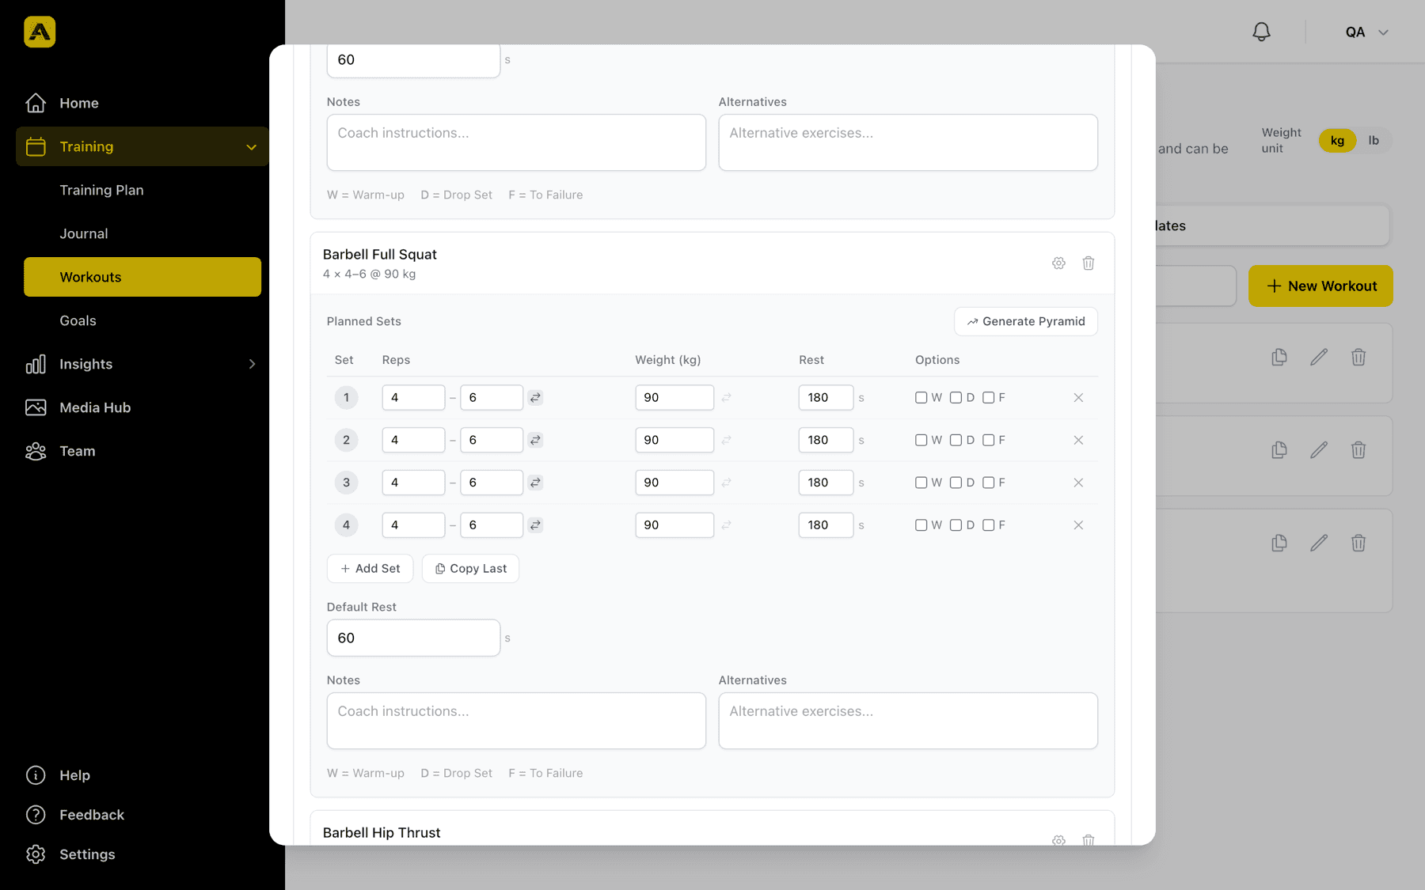Swap reps mode icon on set 2

535,440
